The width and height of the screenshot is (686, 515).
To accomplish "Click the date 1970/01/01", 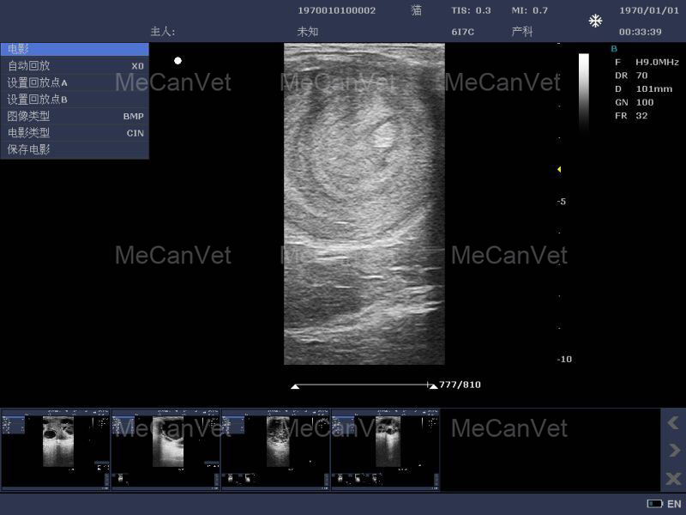I will pos(649,10).
